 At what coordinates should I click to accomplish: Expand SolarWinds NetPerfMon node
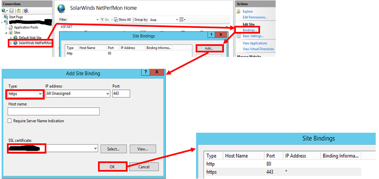[11, 43]
